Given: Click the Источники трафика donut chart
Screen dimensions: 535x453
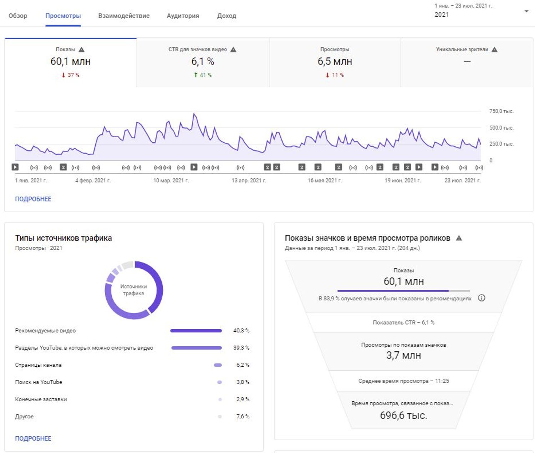Looking at the screenshot, I should (x=134, y=290).
